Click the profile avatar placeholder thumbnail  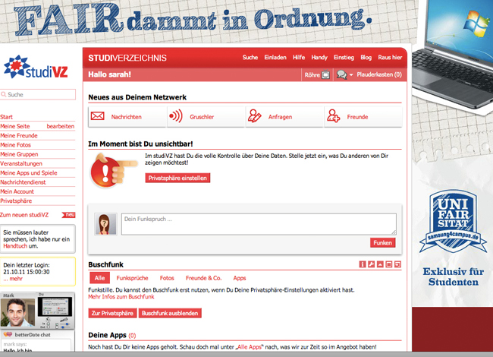tap(105, 224)
